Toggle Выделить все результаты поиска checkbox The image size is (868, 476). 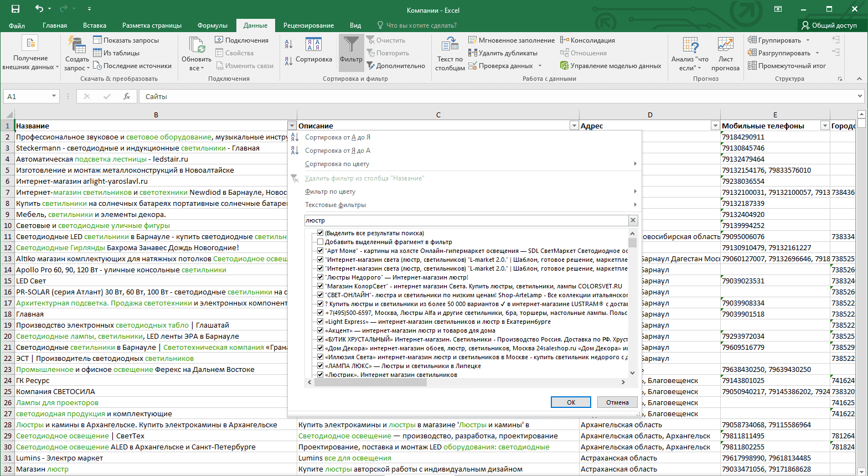tap(320, 233)
